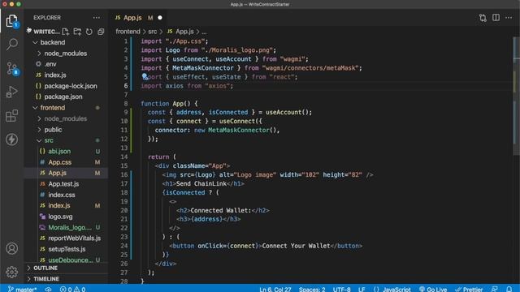Viewport: 520px width, 292px height.
Task: Close App.js tab via unsaved dot
Action: (x=160, y=18)
